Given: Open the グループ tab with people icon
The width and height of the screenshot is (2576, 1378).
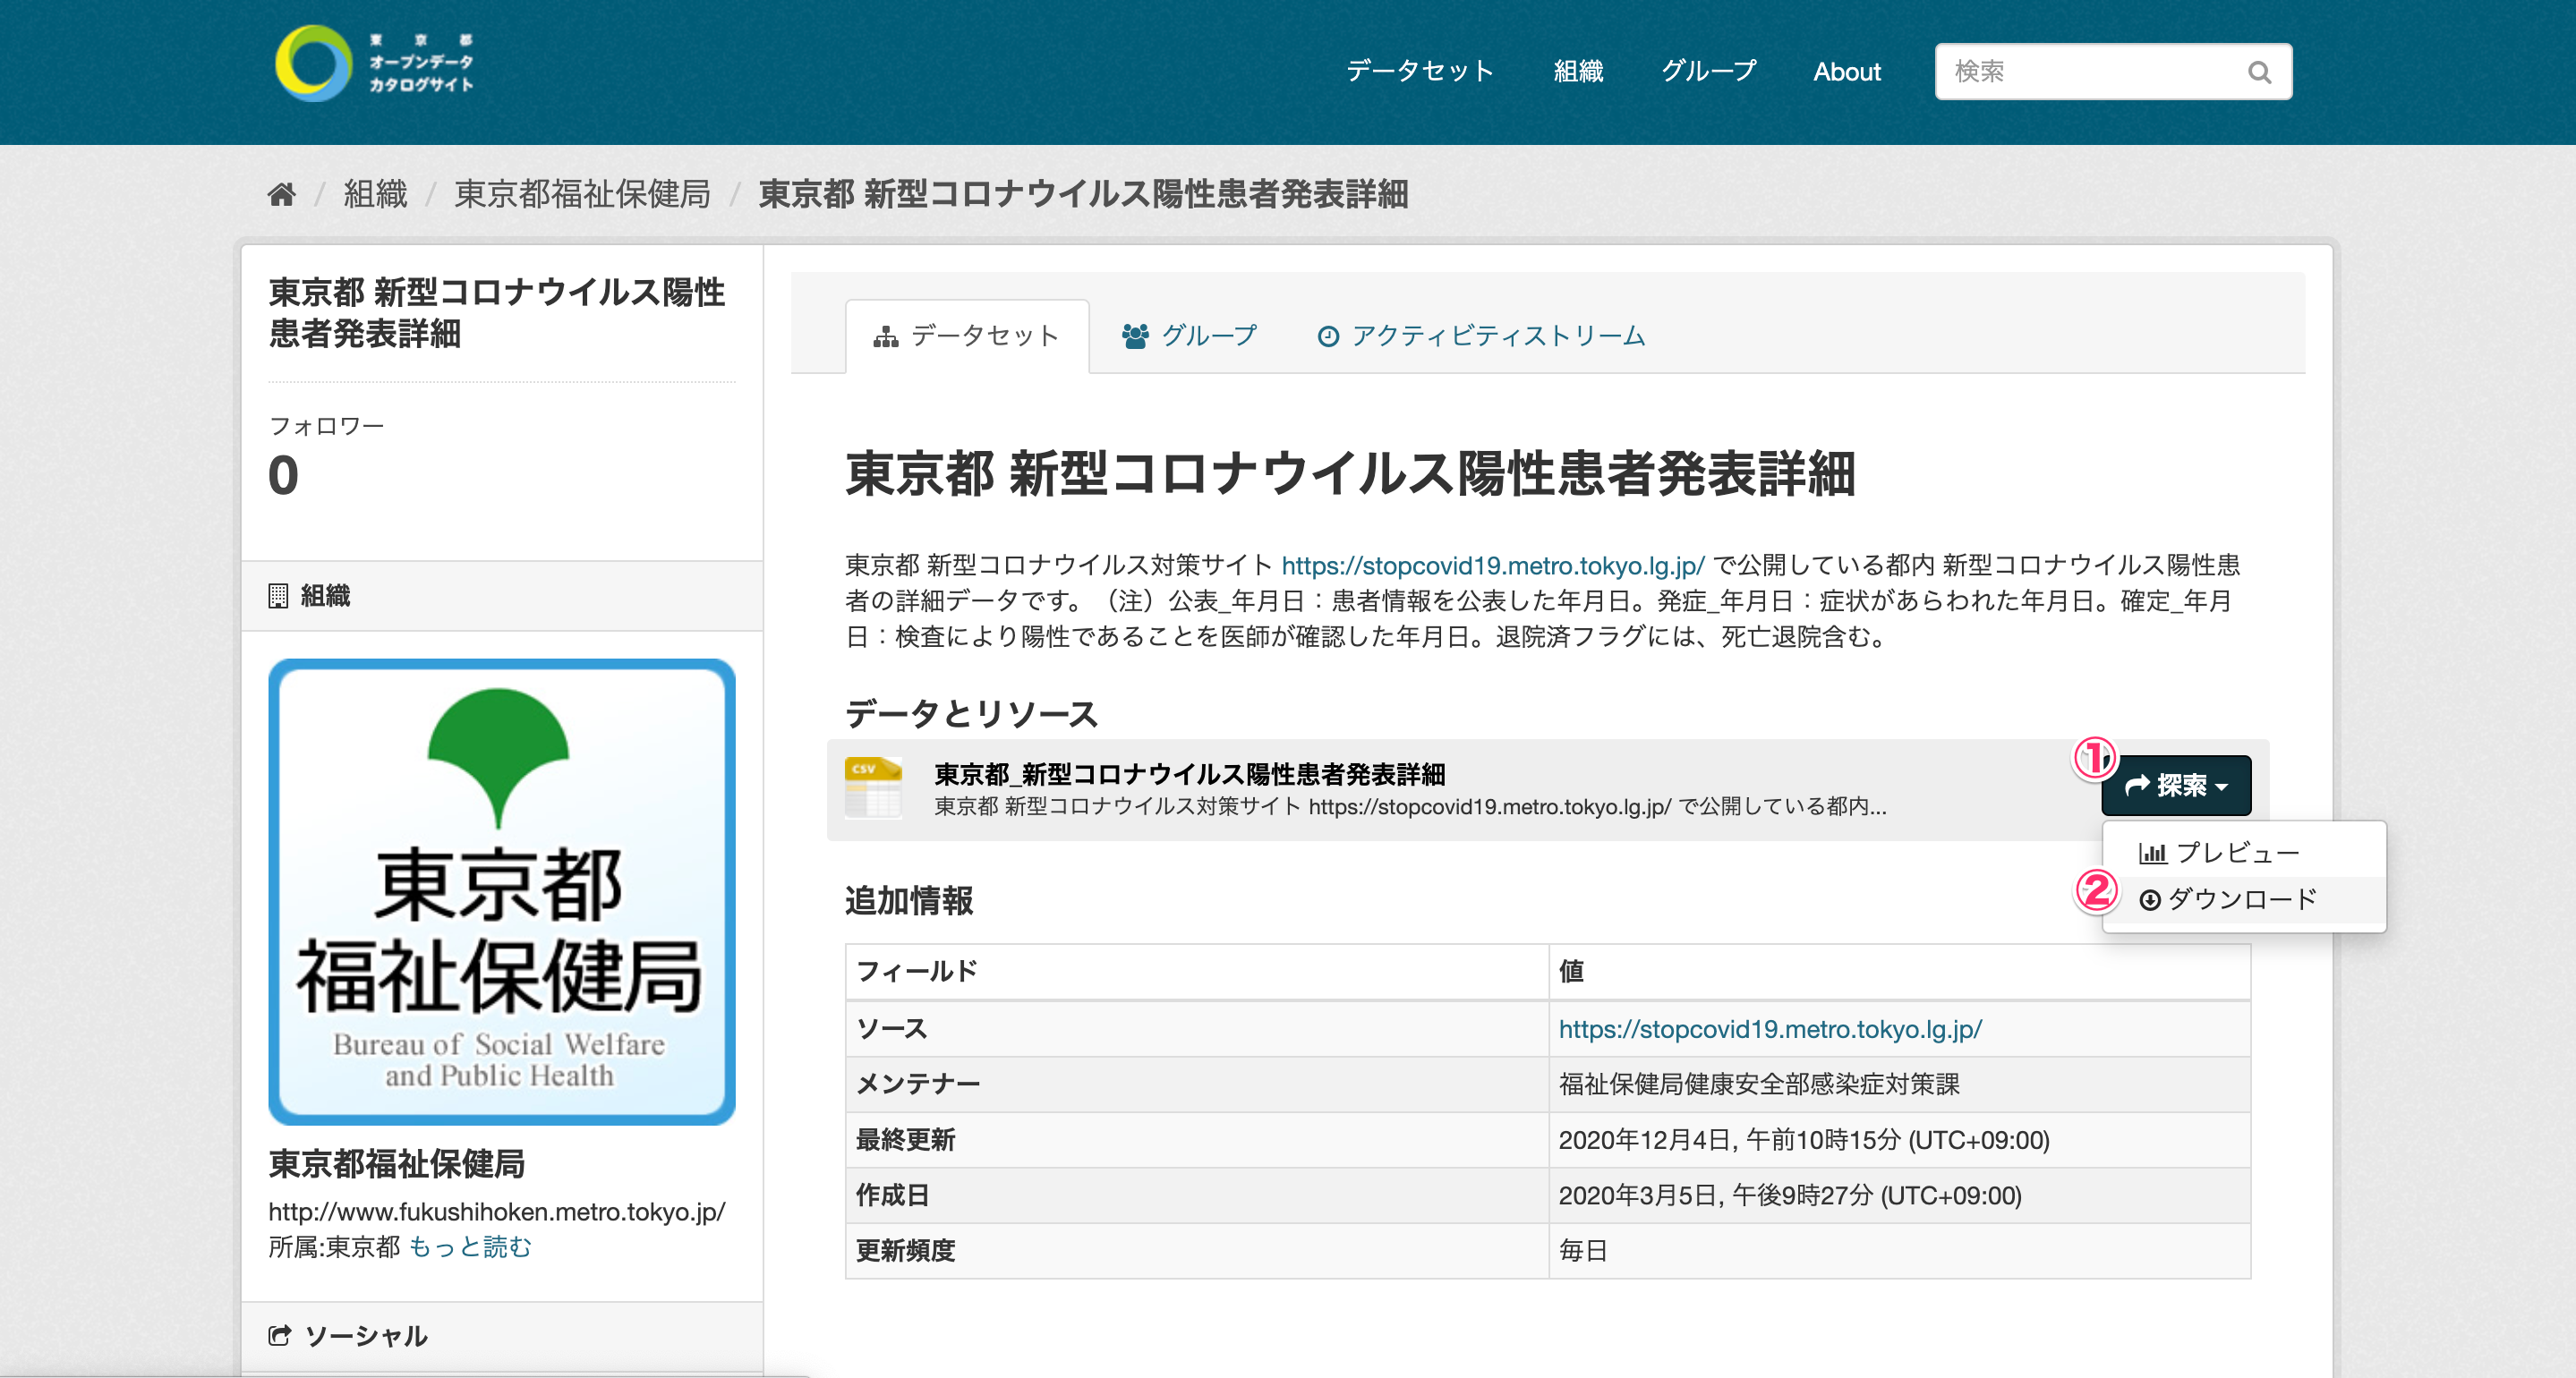Looking at the screenshot, I should (1189, 336).
